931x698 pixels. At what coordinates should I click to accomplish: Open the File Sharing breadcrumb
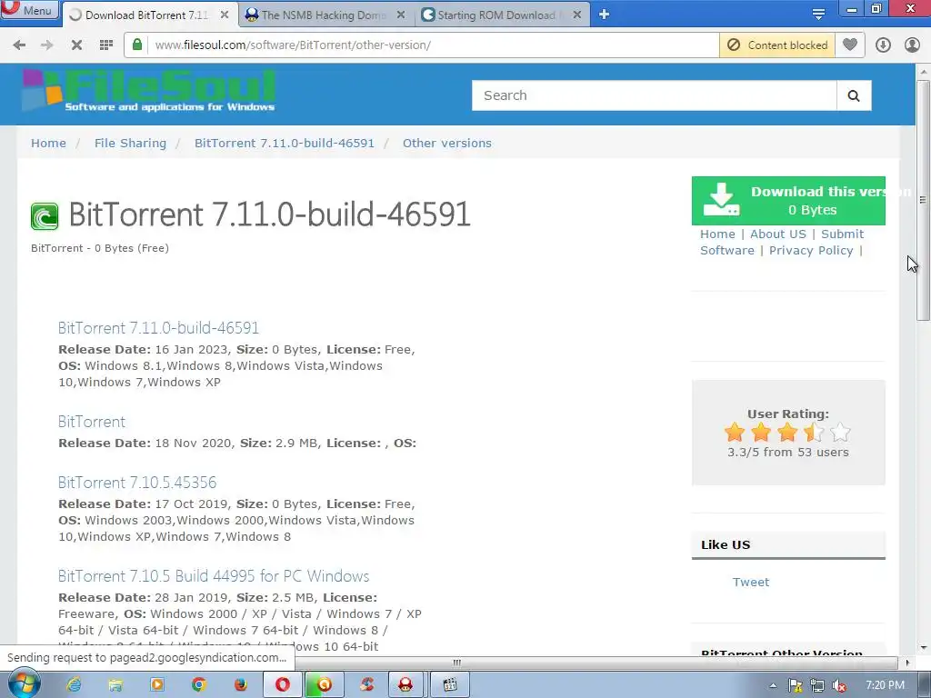point(131,143)
